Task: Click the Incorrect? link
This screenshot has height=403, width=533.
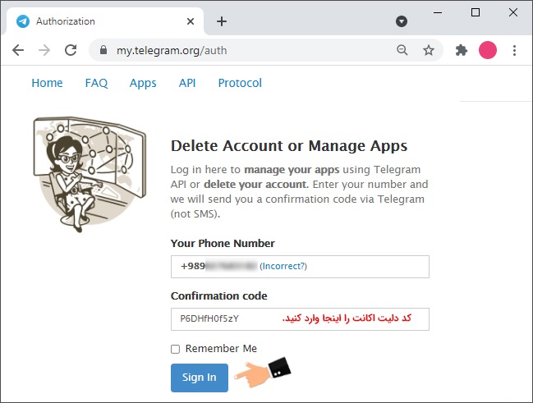Action: [x=283, y=266]
